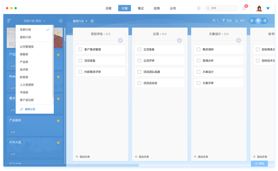278x171 pixels.
Task: Switch to the 公司 tab
Action: coord(173,8)
